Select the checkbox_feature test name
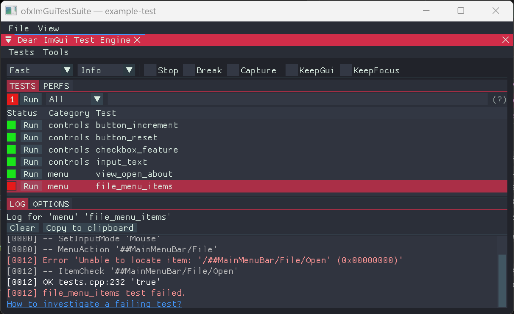This screenshot has width=514, height=314. click(137, 150)
